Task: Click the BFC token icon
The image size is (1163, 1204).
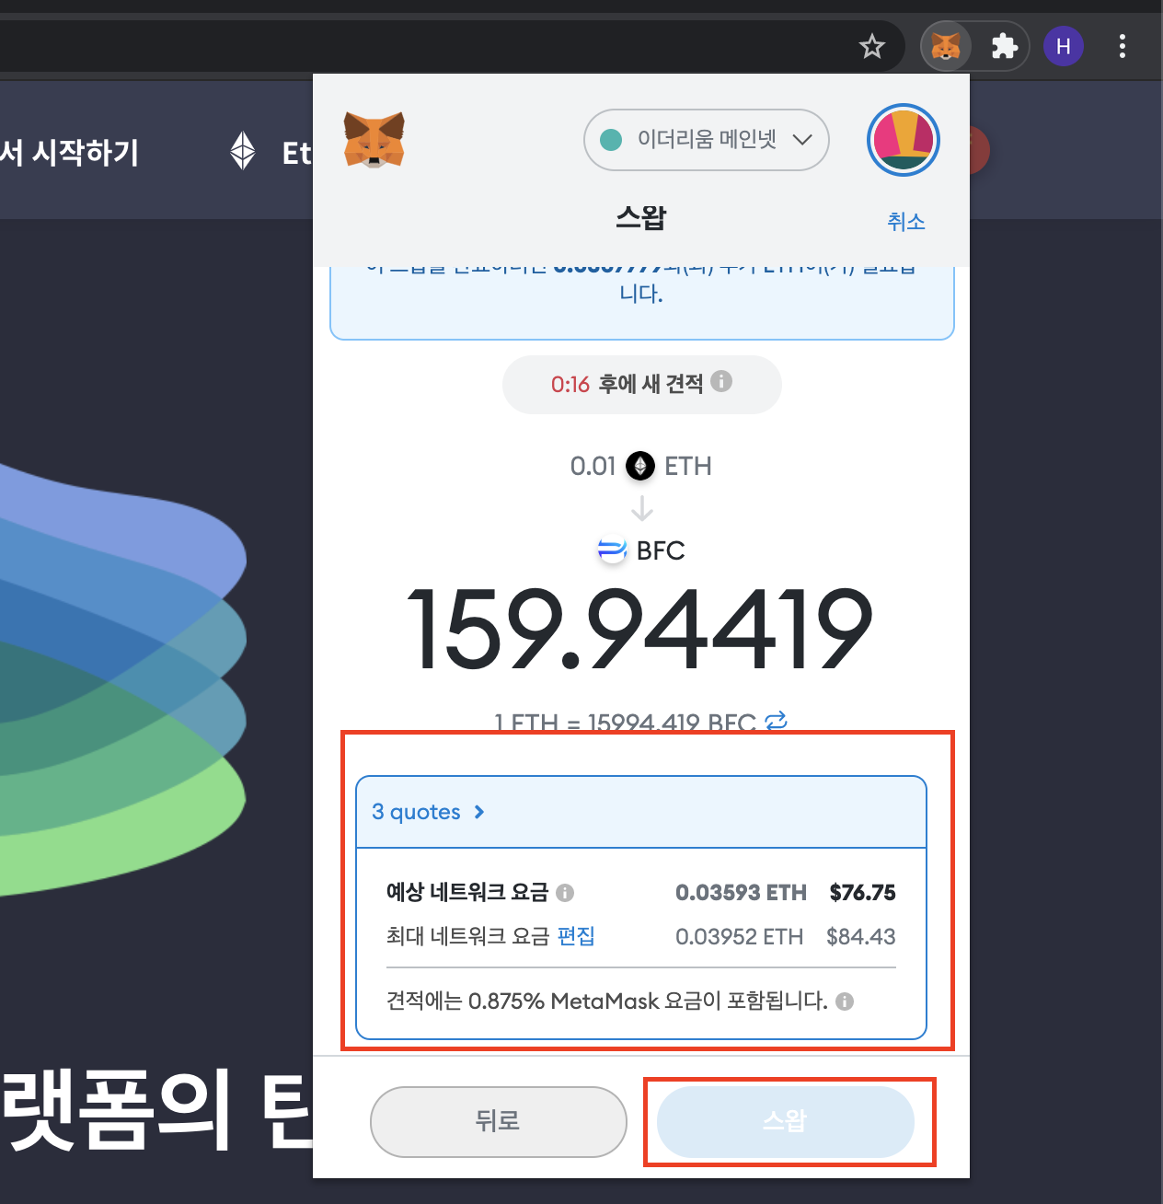Action: (x=612, y=550)
